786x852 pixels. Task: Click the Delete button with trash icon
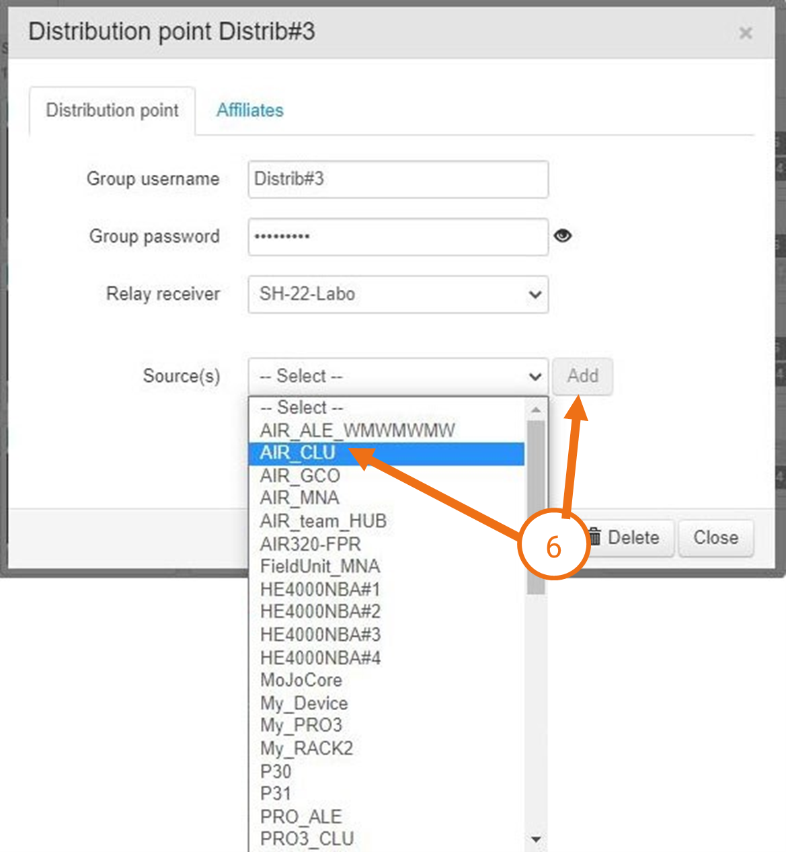click(625, 538)
